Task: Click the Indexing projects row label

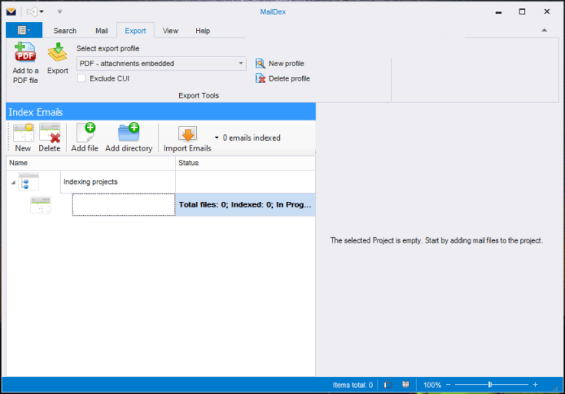Action: (x=91, y=182)
